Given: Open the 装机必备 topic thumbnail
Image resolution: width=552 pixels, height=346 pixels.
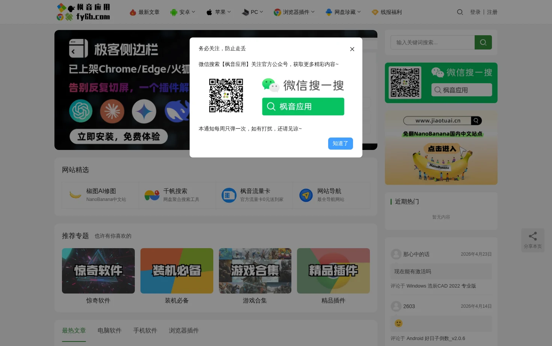Looking at the screenshot, I should pyautogui.click(x=177, y=271).
